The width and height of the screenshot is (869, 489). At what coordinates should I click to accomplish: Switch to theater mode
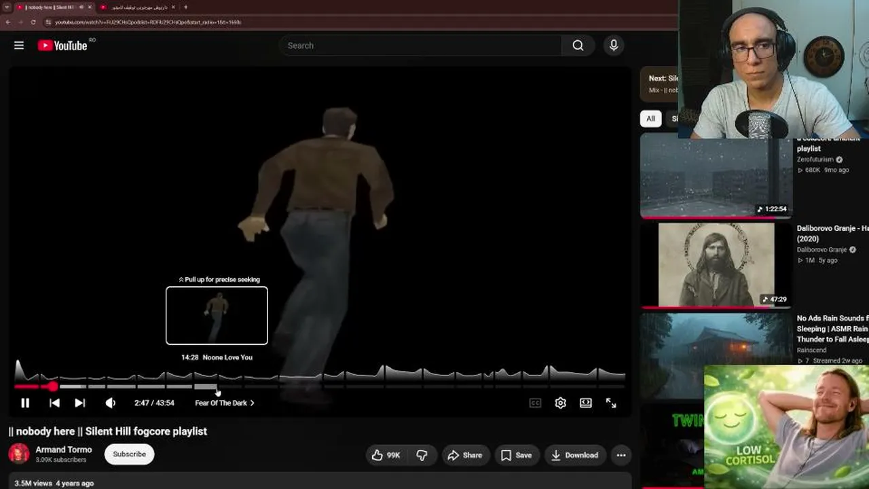[585, 403]
